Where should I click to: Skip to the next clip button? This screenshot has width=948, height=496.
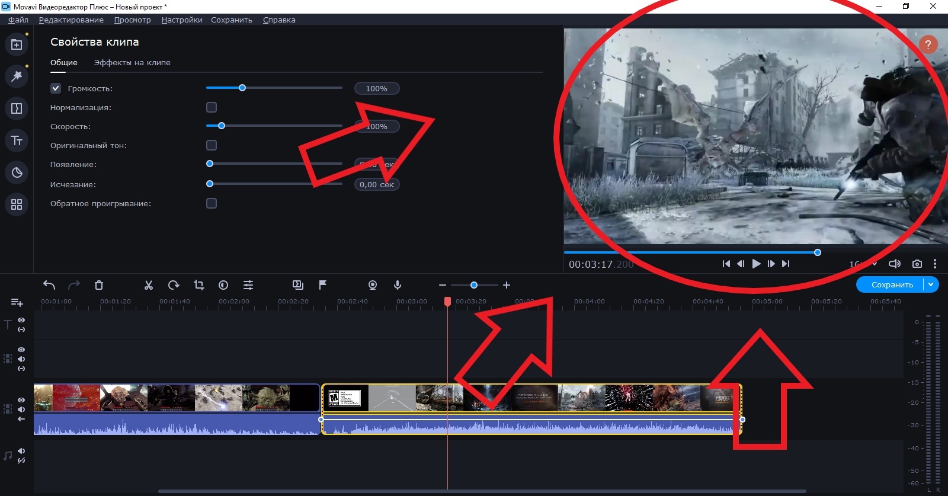tap(786, 264)
